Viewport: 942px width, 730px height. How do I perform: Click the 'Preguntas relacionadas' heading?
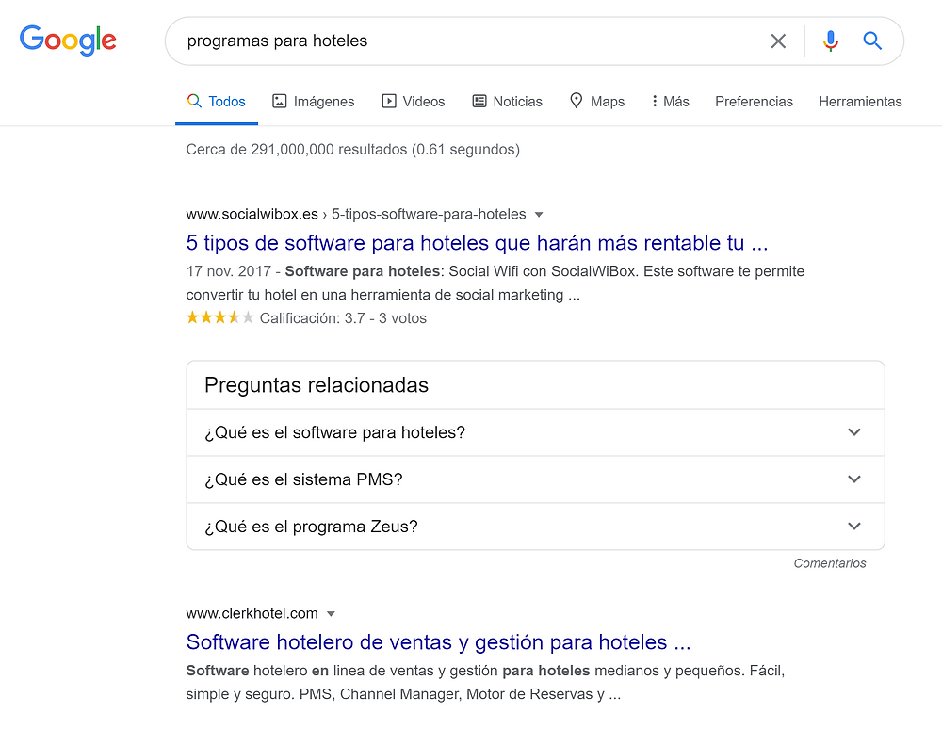(317, 385)
